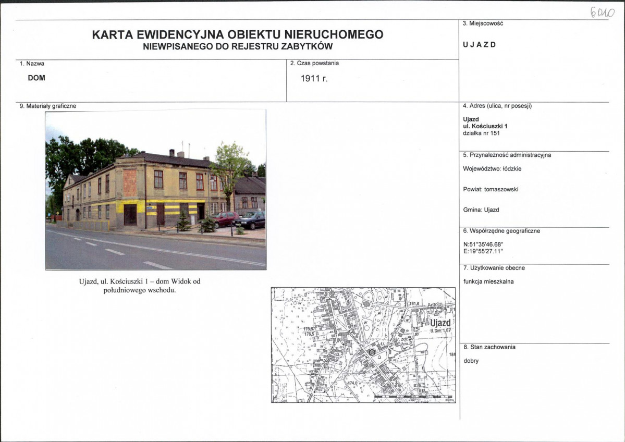Click the map scale bar

[414, 397]
